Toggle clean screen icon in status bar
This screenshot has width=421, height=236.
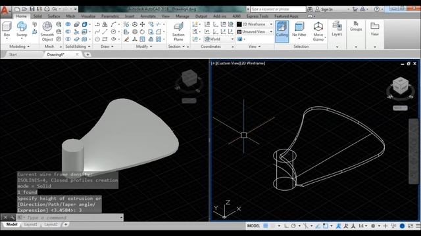tap(410, 226)
